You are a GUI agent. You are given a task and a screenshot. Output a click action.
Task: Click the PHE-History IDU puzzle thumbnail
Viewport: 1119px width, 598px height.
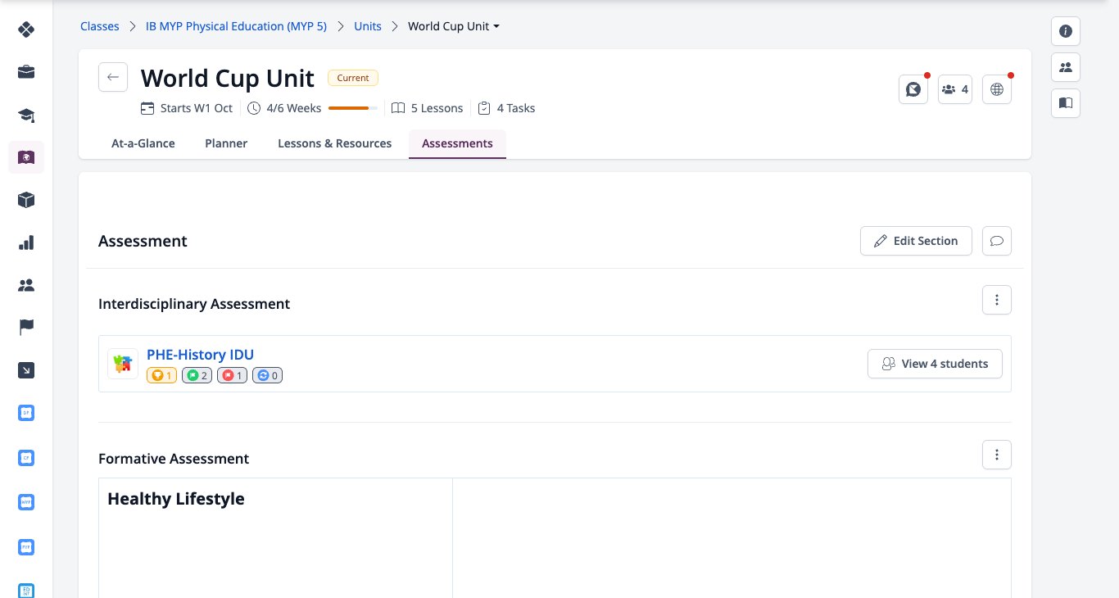[123, 364]
